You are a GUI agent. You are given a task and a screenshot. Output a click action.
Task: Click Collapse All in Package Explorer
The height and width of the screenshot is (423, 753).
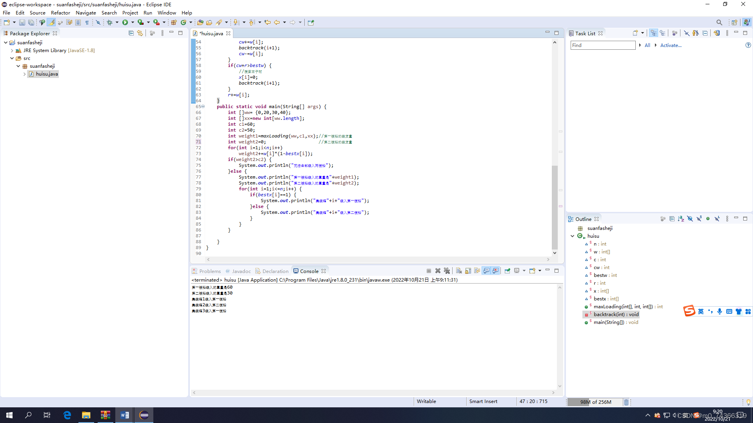131,33
